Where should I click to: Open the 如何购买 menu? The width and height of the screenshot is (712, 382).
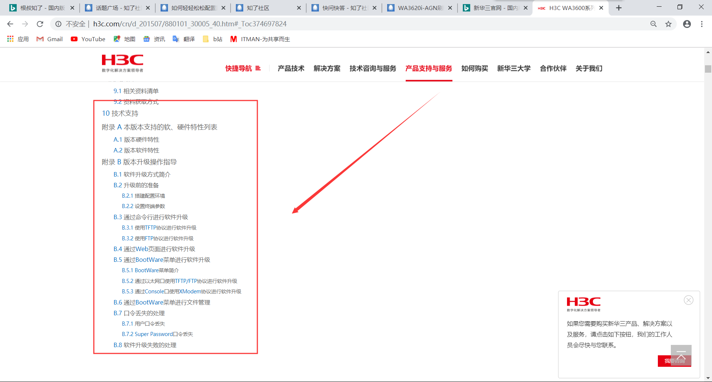(475, 68)
